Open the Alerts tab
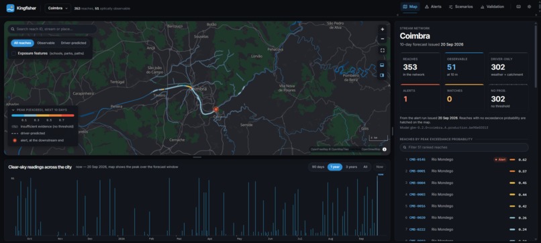The height and width of the screenshot is (243, 541). (x=433, y=7)
